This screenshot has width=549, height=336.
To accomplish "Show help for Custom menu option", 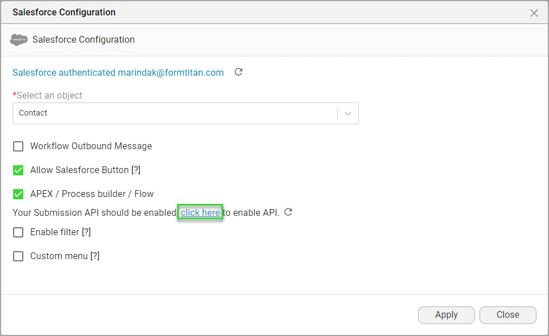I will point(95,256).
